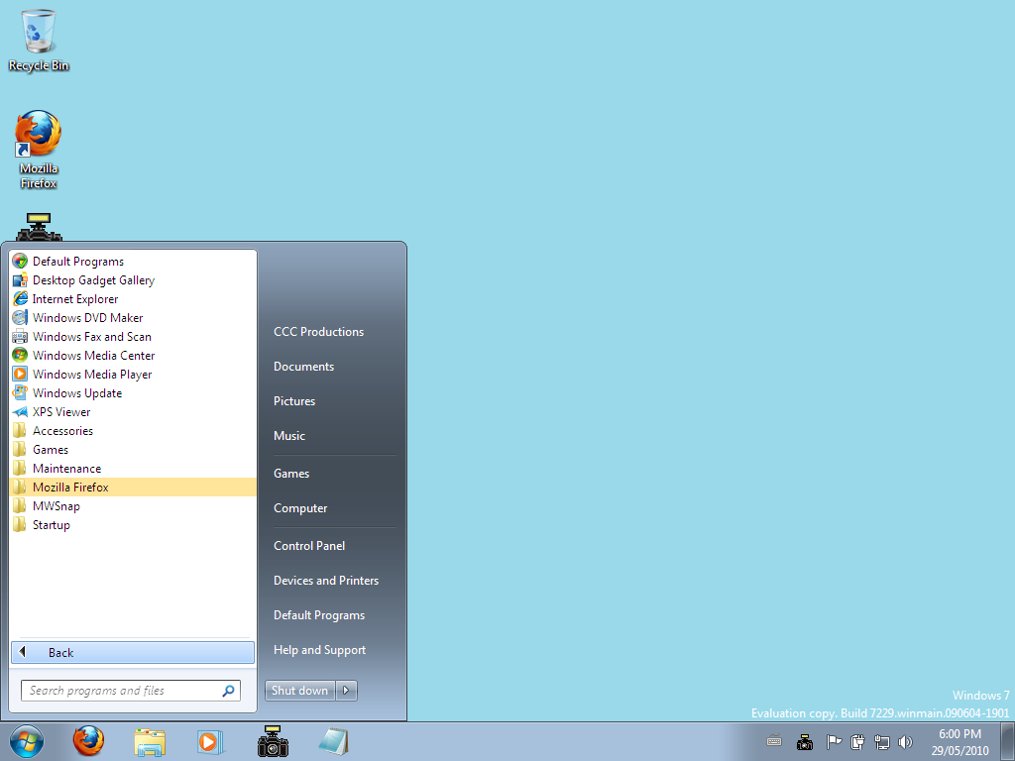Open Windows Fax and Scan

(133, 337)
